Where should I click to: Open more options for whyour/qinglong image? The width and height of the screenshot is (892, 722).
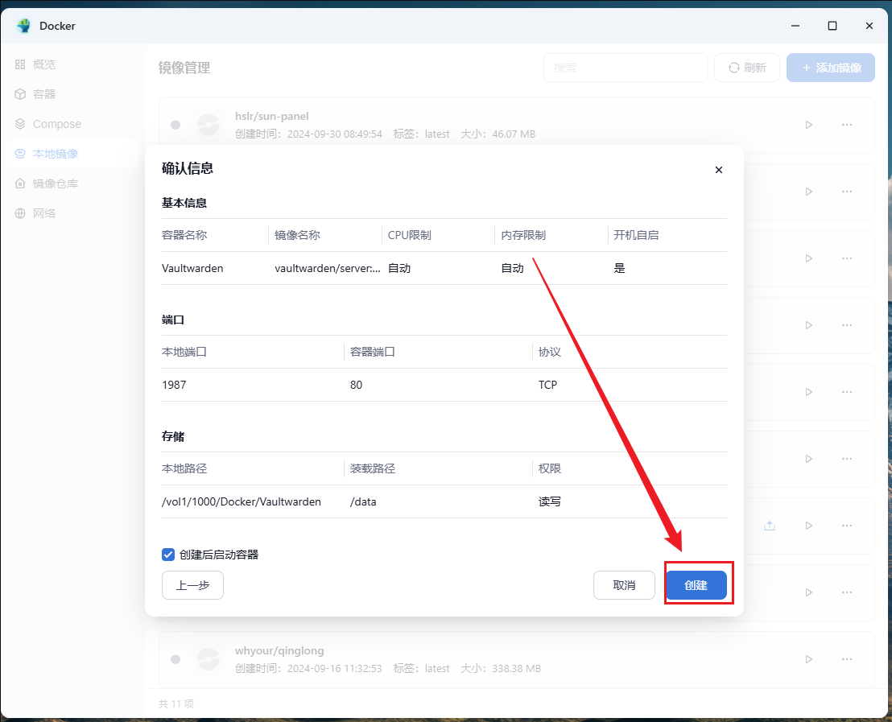click(x=847, y=659)
